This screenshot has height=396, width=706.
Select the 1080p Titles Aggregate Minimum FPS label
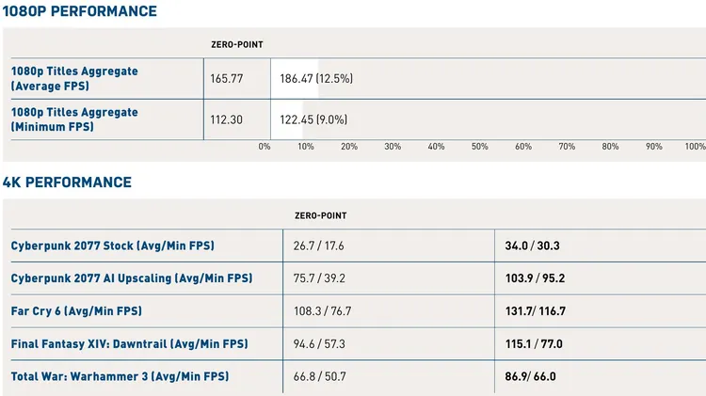74,119
